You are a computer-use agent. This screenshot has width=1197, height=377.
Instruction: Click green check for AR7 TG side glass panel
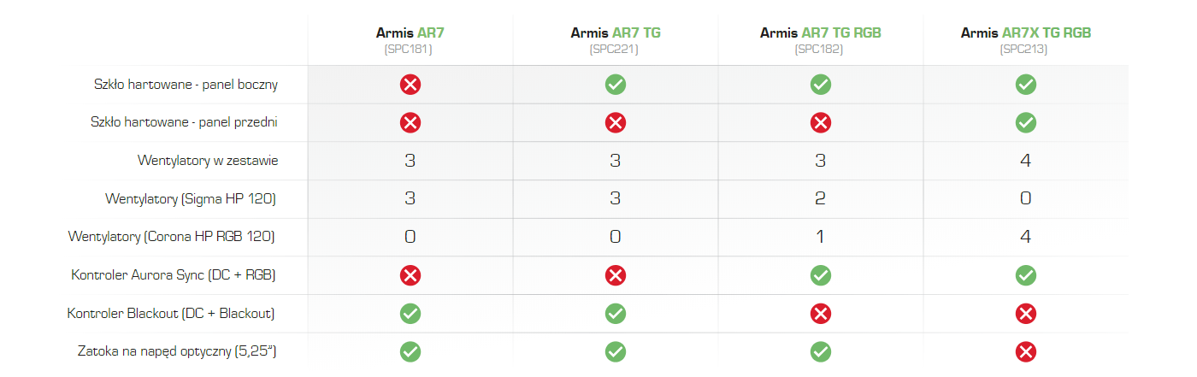coord(616,85)
